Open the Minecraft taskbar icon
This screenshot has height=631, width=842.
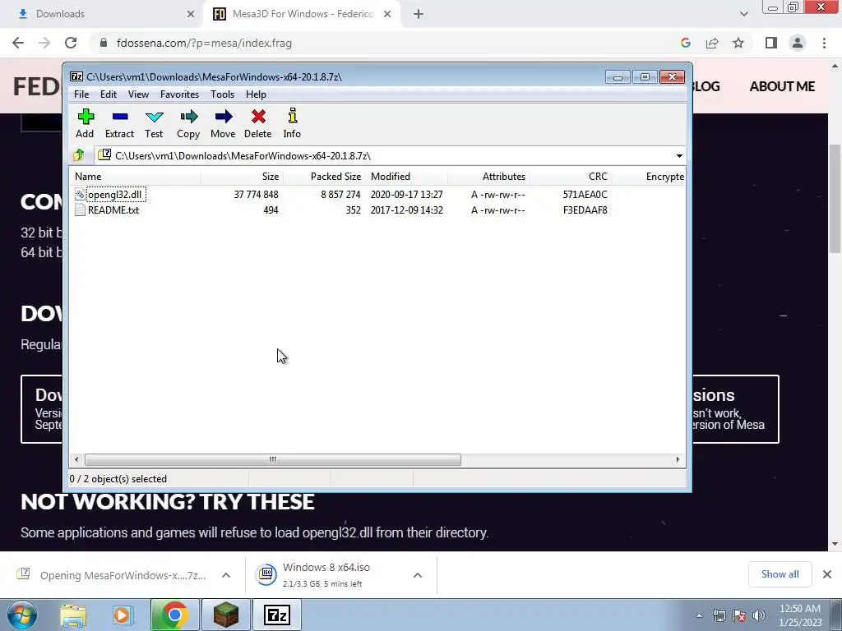(225, 615)
